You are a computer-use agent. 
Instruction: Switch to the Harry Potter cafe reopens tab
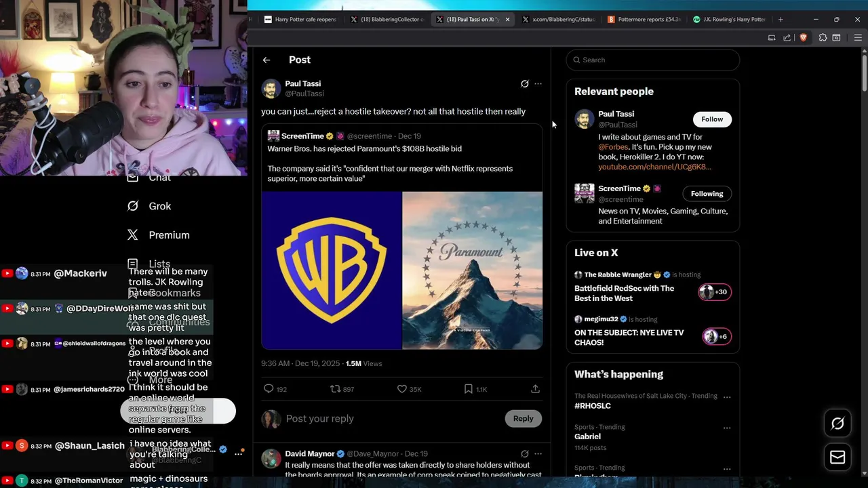pyautogui.click(x=300, y=20)
